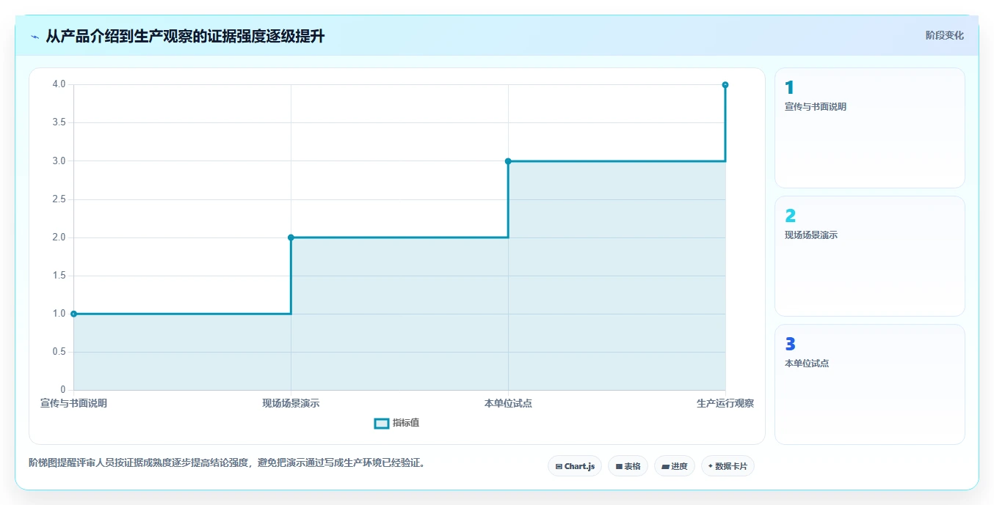
Task: Select the data point at 生产运行观察
Action: 725,85
